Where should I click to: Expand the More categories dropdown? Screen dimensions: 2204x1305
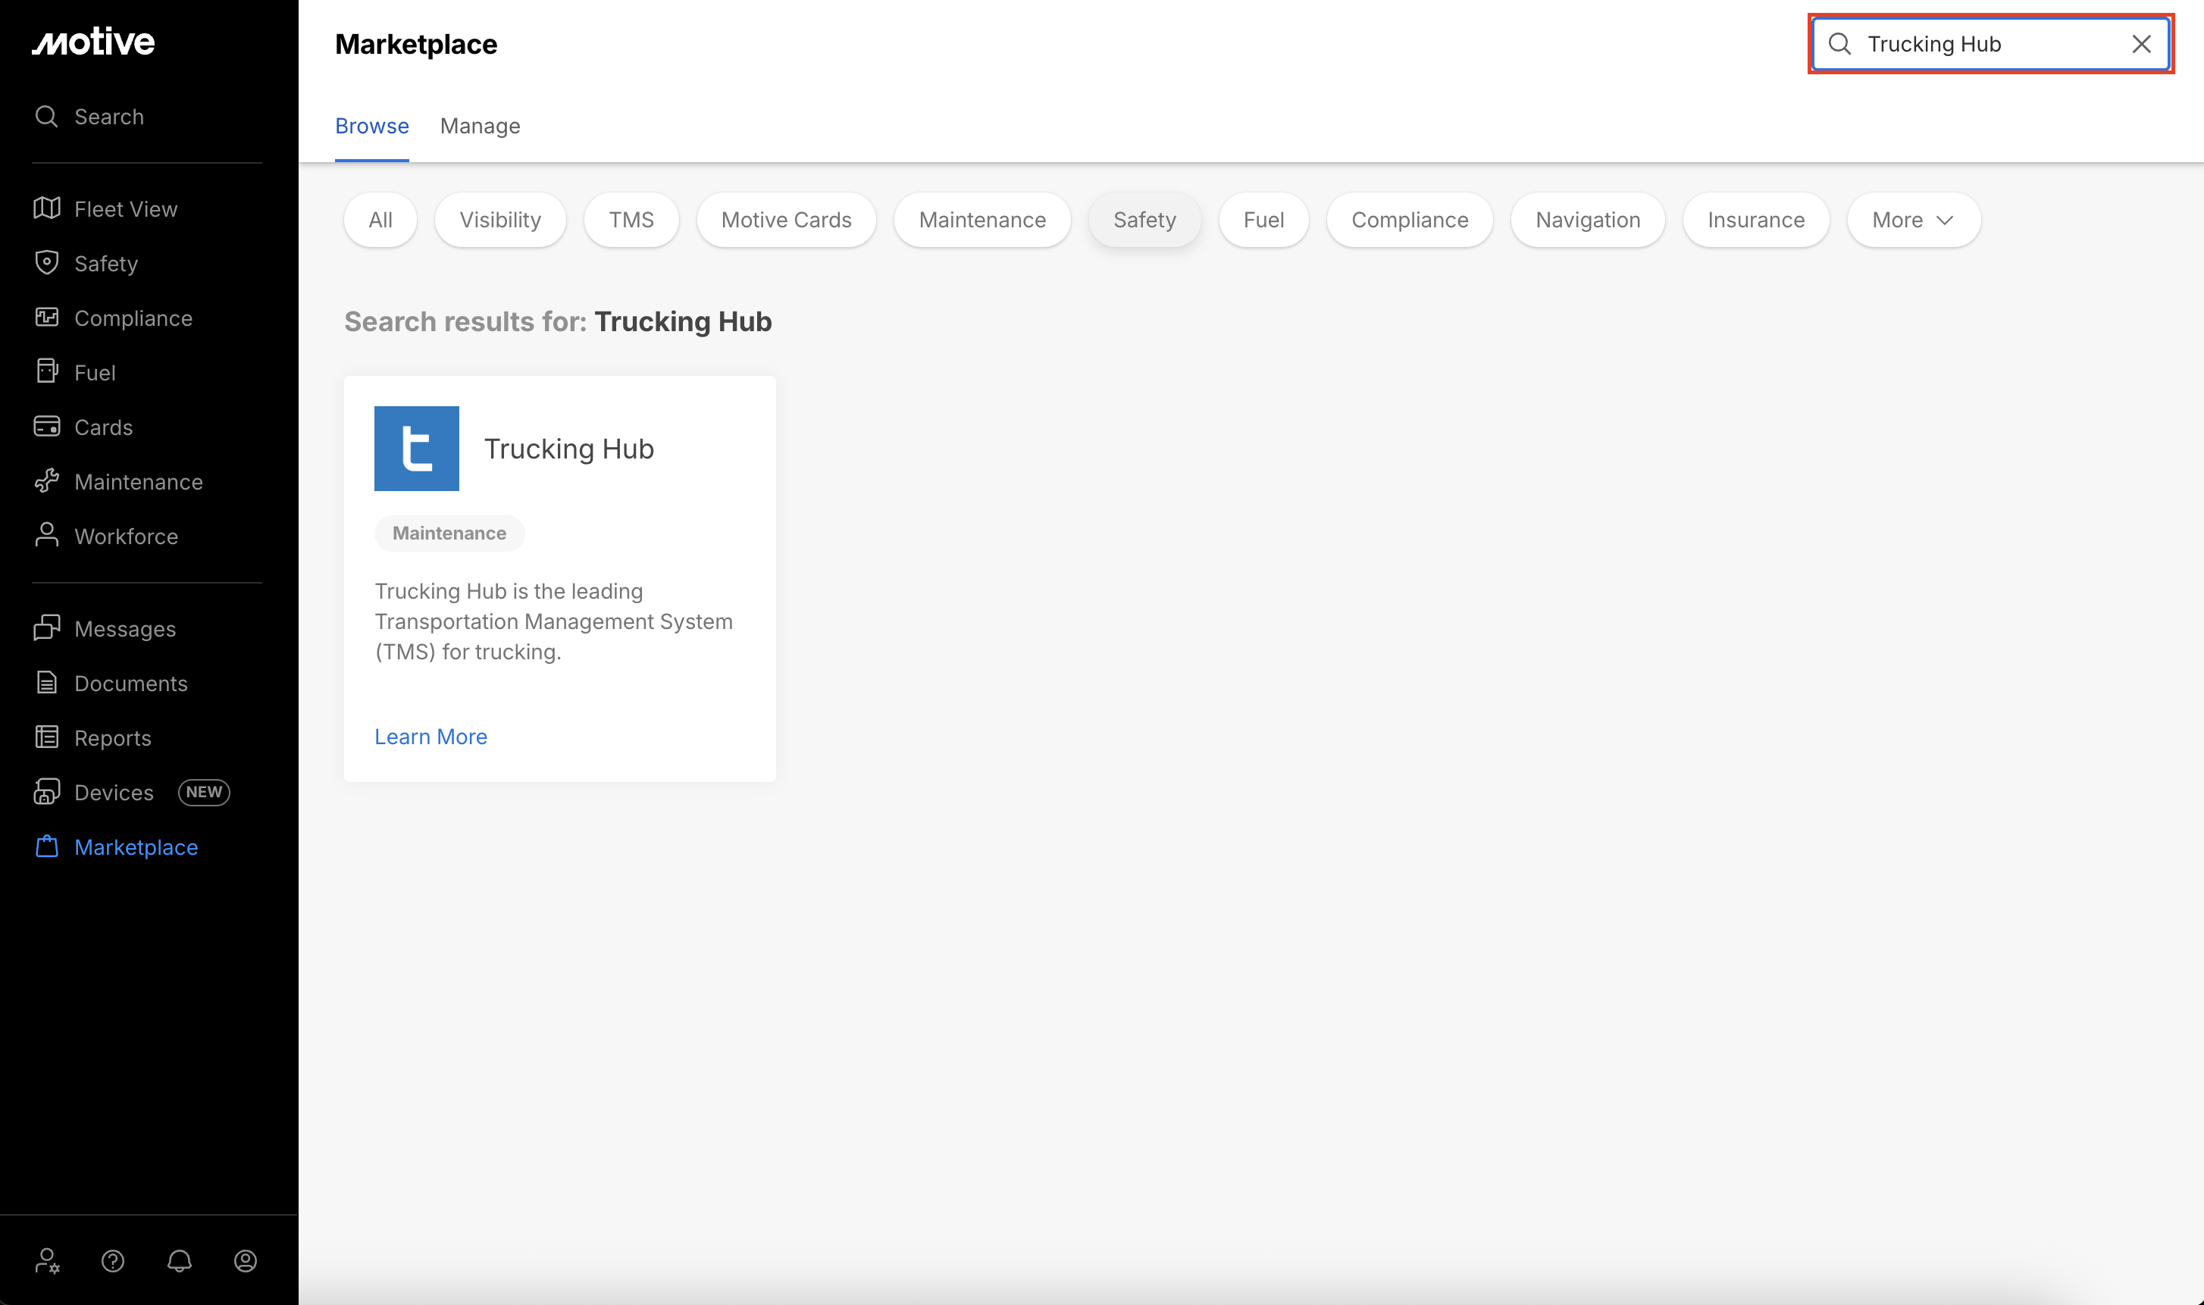point(1913,220)
